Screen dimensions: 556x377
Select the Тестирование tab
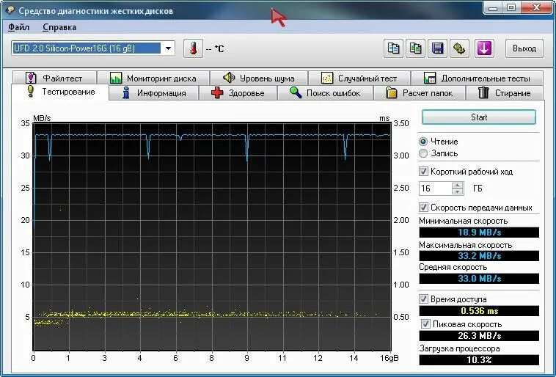(x=60, y=92)
